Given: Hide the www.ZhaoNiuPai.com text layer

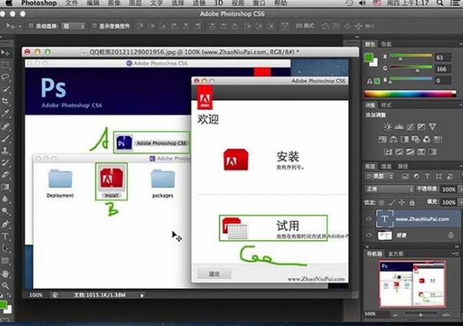Looking at the screenshot, I should coord(369,219).
